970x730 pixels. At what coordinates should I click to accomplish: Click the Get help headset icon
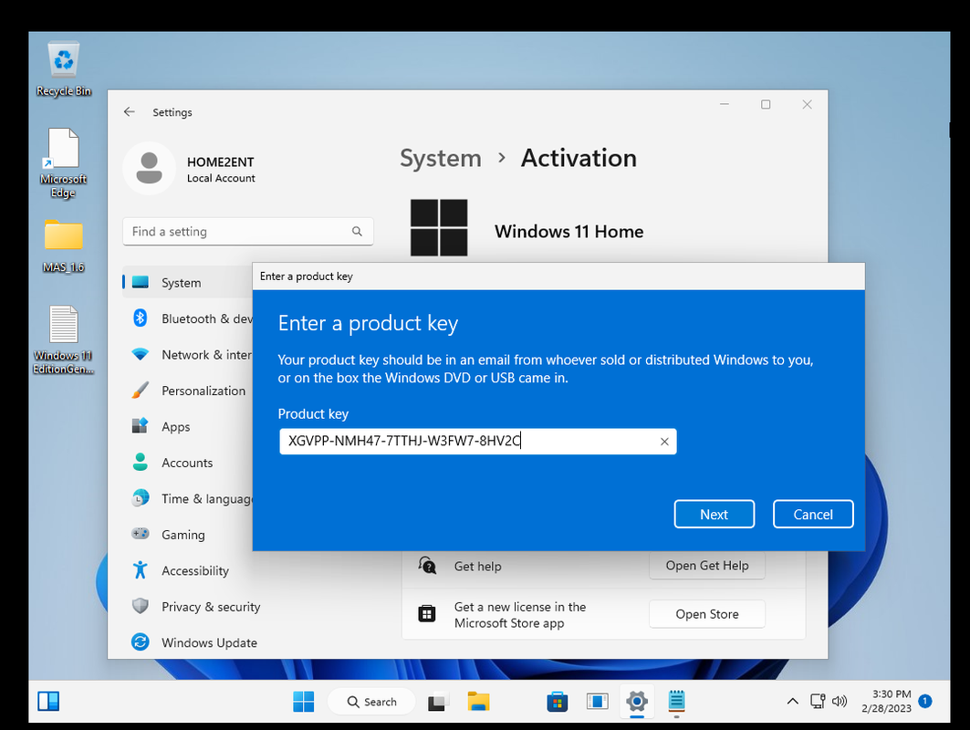pyautogui.click(x=427, y=566)
